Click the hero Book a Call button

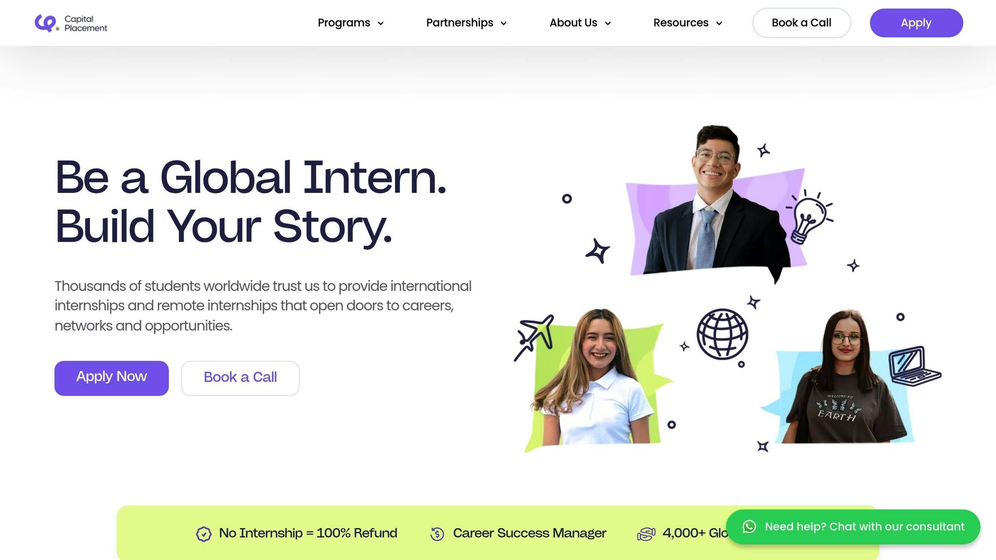pos(240,378)
